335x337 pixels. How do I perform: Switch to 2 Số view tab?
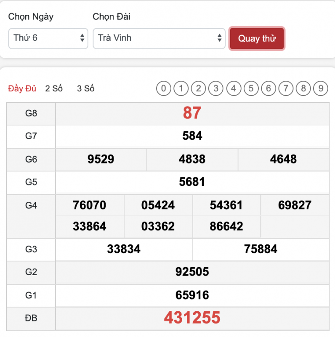point(54,88)
